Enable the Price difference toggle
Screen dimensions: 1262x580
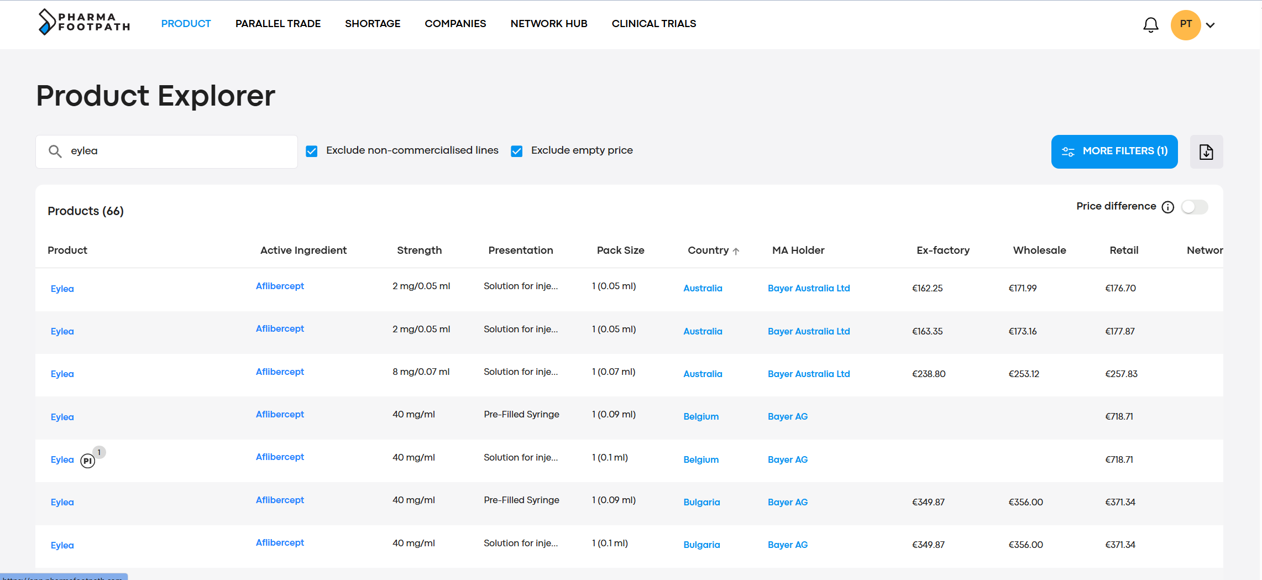(x=1194, y=207)
